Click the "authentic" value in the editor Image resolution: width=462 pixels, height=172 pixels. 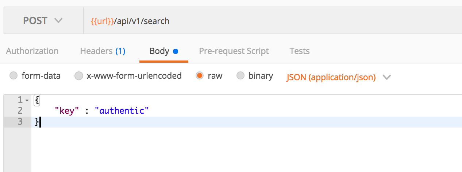[122, 110]
